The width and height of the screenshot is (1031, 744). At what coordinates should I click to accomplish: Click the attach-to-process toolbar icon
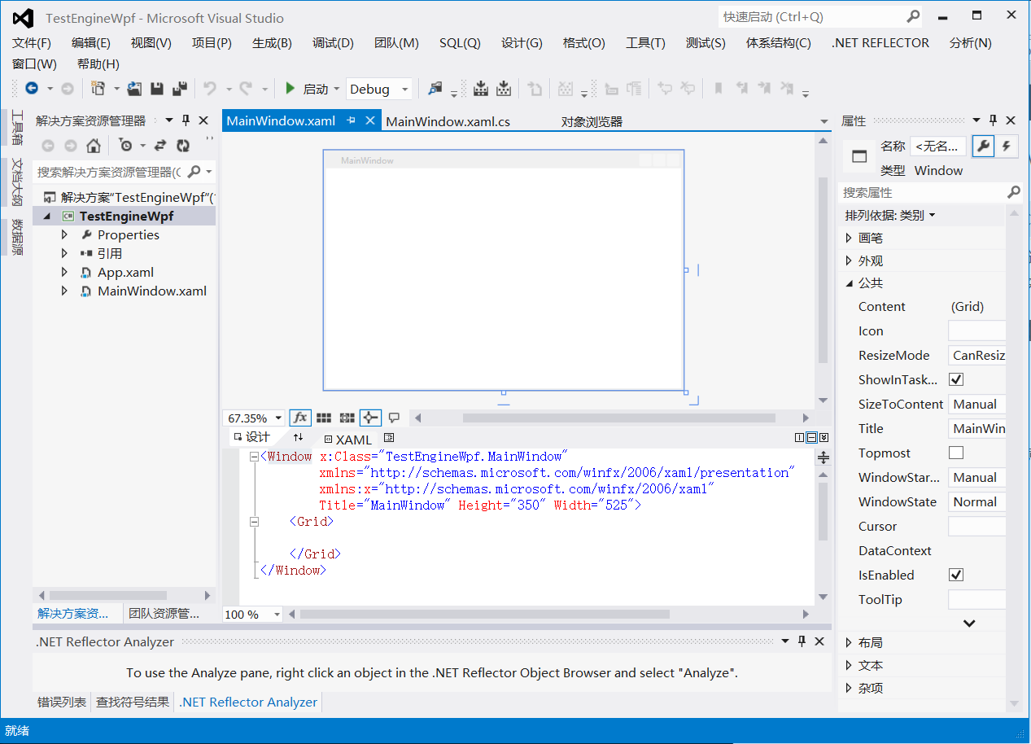[x=436, y=89]
